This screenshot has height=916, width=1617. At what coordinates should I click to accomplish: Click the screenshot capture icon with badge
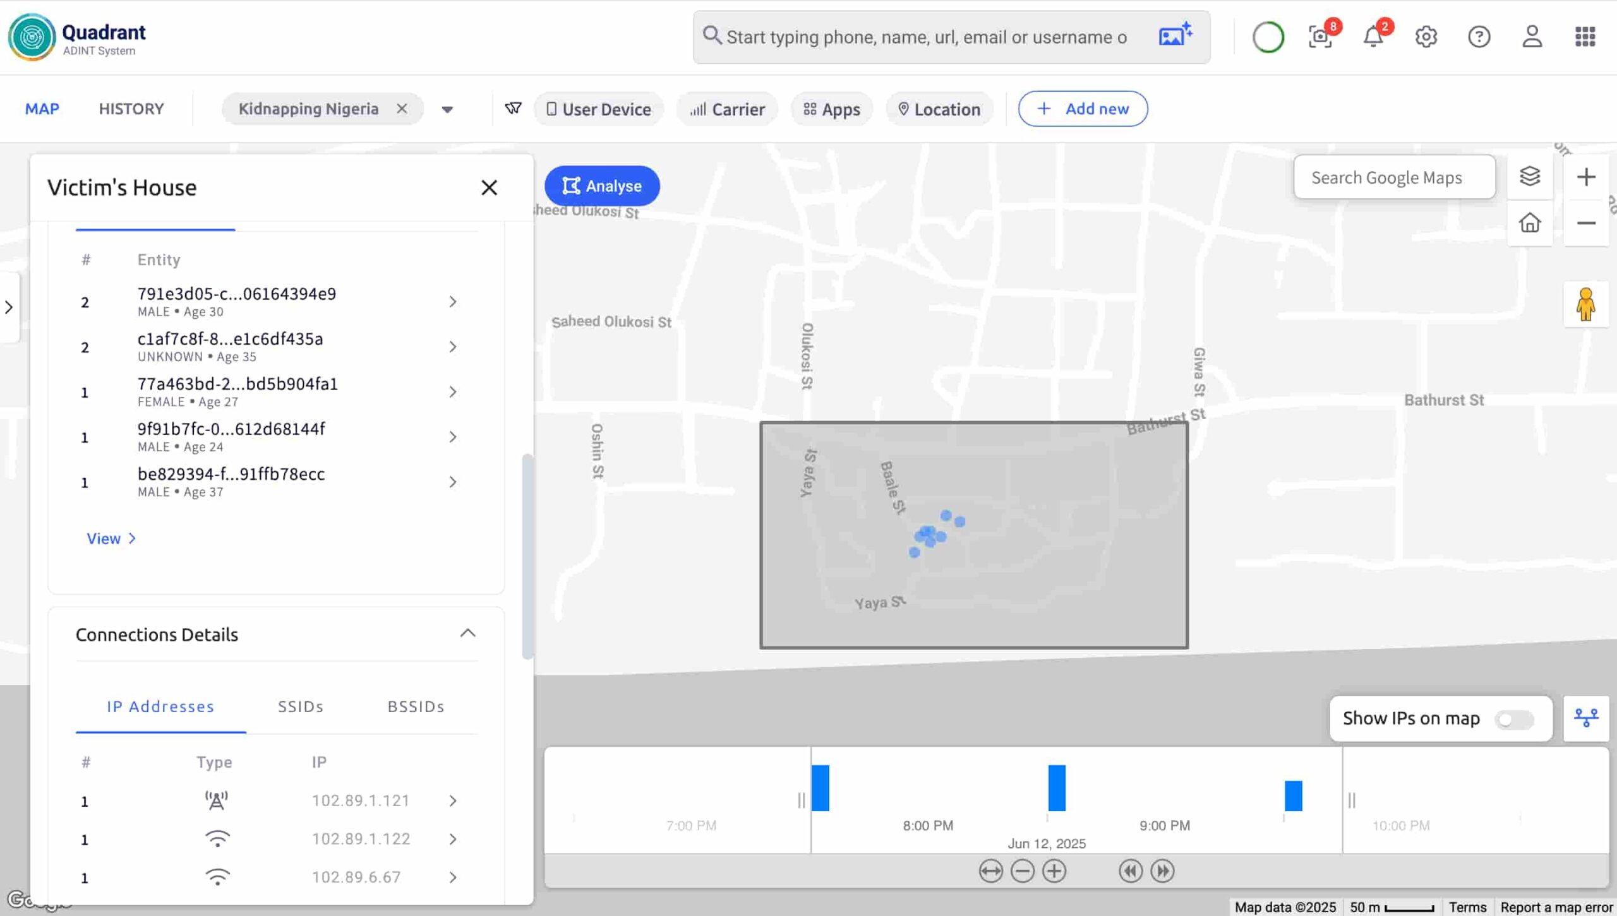[x=1320, y=37]
